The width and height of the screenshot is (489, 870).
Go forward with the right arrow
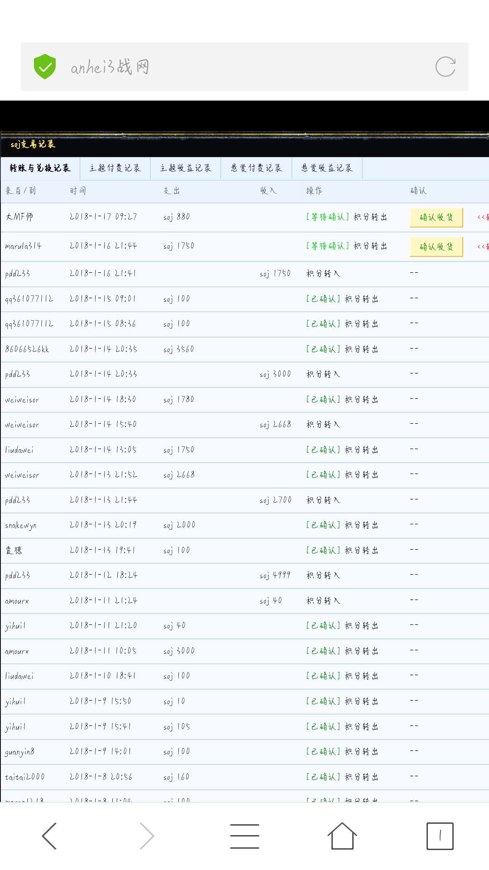(x=147, y=836)
